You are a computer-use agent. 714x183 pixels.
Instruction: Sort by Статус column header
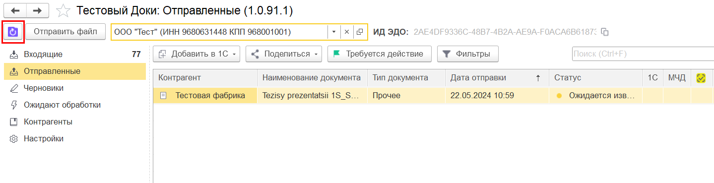click(595, 78)
